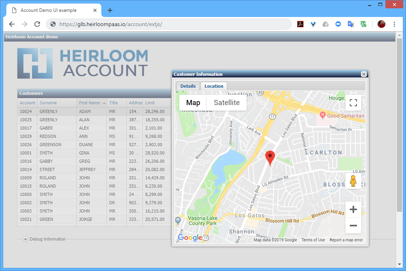Click the scrollbar down arrow

point(399,264)
